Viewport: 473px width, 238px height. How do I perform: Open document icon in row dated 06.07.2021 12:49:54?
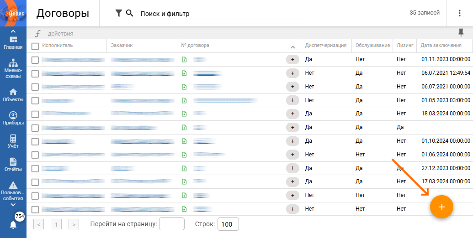coord(184,73)
